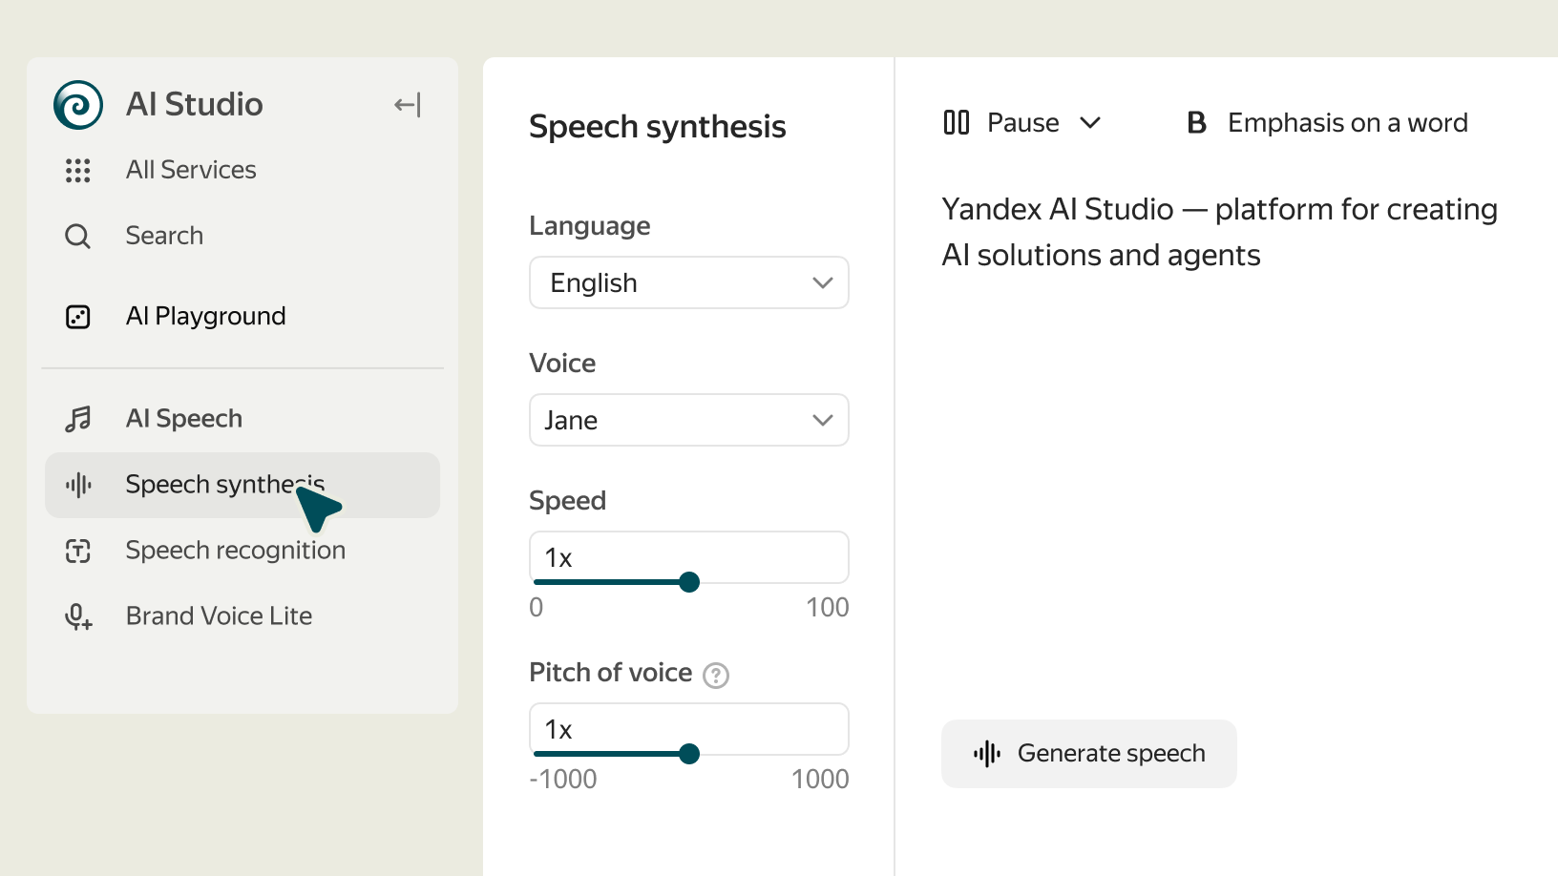Screen dimensions: 1558x876
Task: Open Brand Voice Lite menu item
Action: [x=219, y=616]
